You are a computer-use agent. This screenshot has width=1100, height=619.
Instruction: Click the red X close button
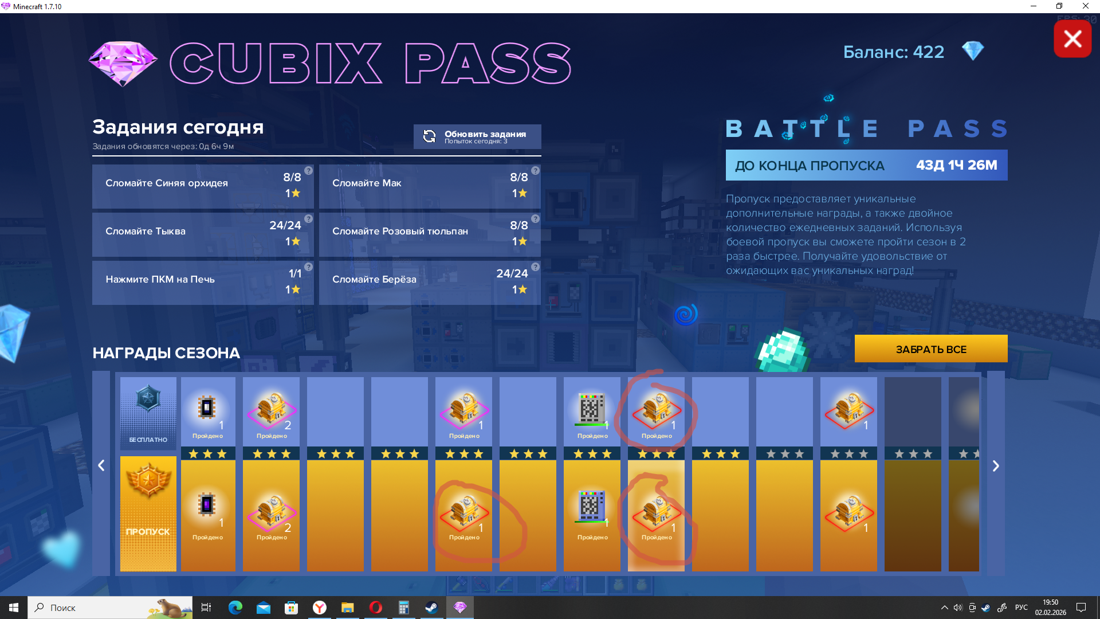click(1072, 39)
